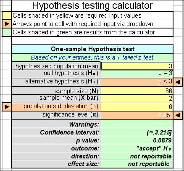
Task: Select the std. deviation value cell showing 6
Action: pyautogui.click(x=137, y=107)
